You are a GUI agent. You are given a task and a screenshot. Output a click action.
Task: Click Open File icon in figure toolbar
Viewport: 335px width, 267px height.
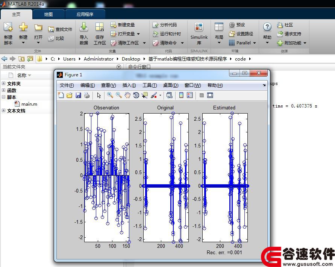70,95
